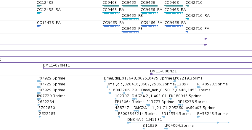Image resolution: width=252 pixels, height=130 pixels.
Task: Click the CG9463 teal gene arrow glyph
Action: [x=110, y=6]
